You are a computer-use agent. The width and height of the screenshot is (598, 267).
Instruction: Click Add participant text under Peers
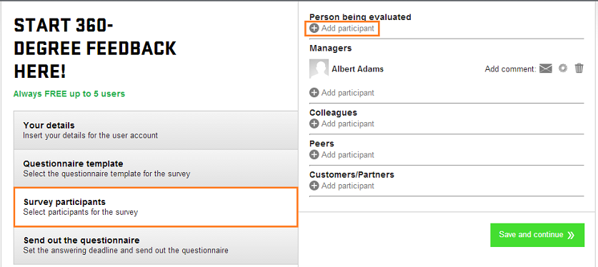click(x=348, y=155)
